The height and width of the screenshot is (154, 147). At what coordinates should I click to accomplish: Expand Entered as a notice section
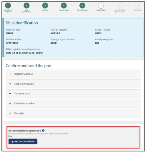tap(73, 103)
